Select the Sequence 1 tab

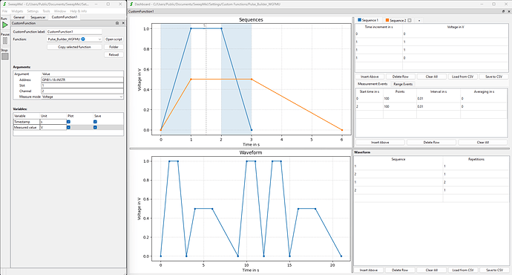tap(368, 20)
